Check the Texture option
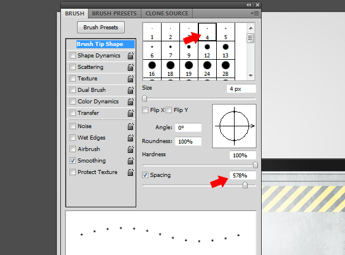This screenshot has width=345, height=255. point(72,78)
